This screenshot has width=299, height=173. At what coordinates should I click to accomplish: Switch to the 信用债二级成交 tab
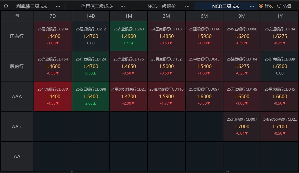click(97, 6)
